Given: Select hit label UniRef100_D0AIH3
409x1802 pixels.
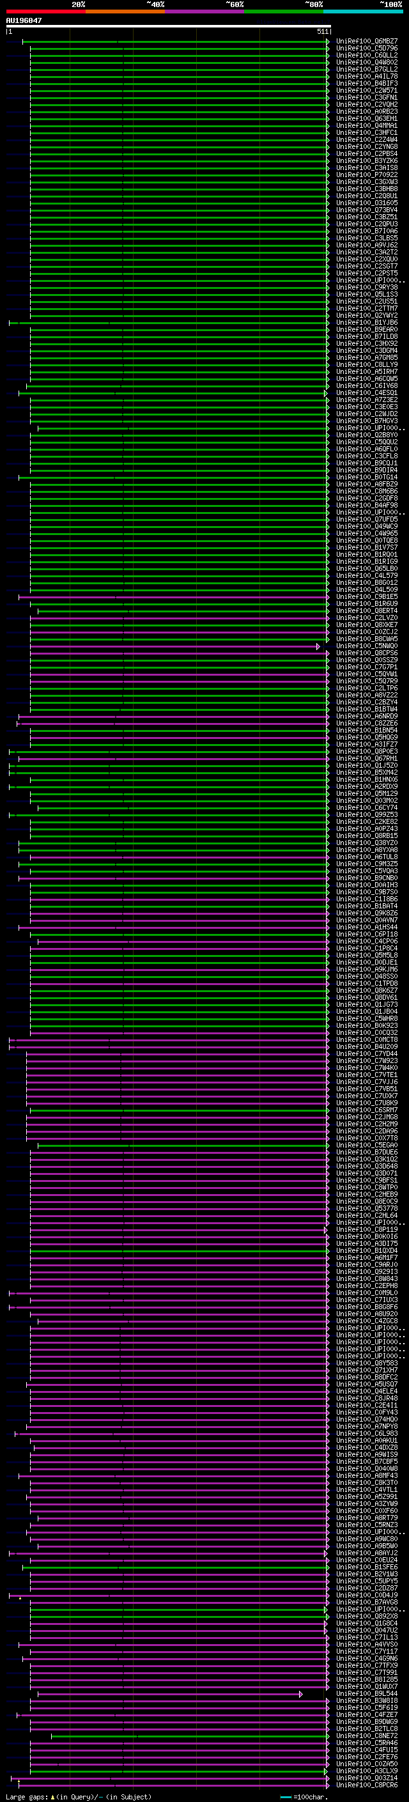Looking at the screenshot, I should (367, 885).
